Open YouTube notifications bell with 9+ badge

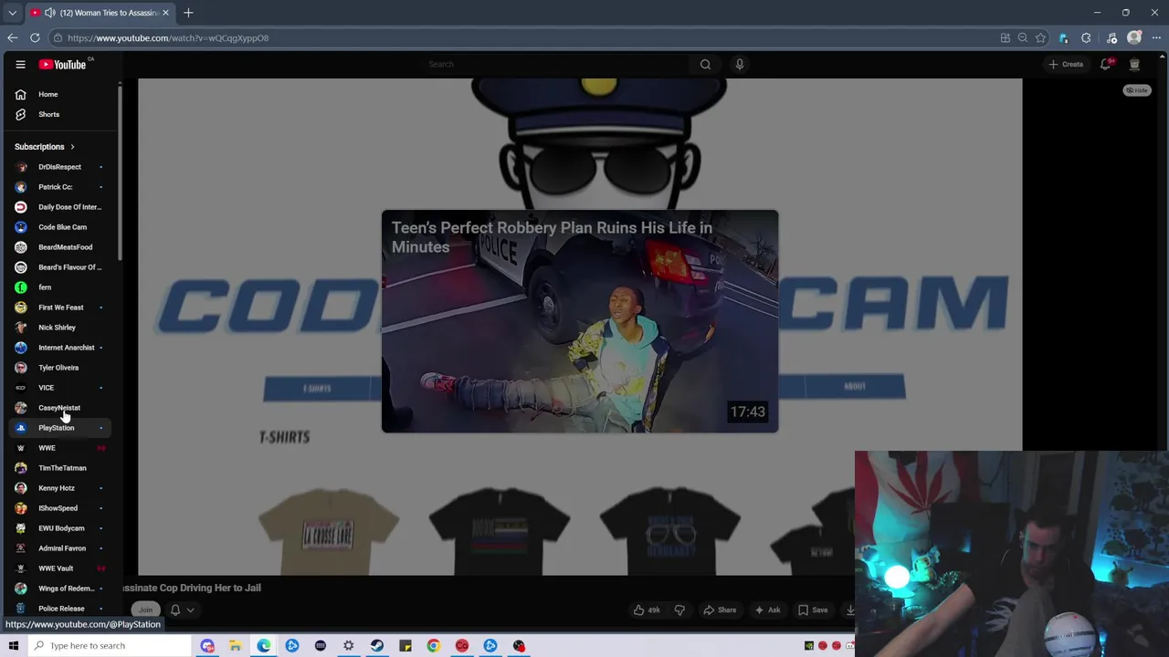coord(1106,64)
